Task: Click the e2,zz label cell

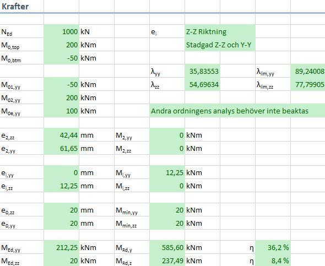Action: [22, 135]
